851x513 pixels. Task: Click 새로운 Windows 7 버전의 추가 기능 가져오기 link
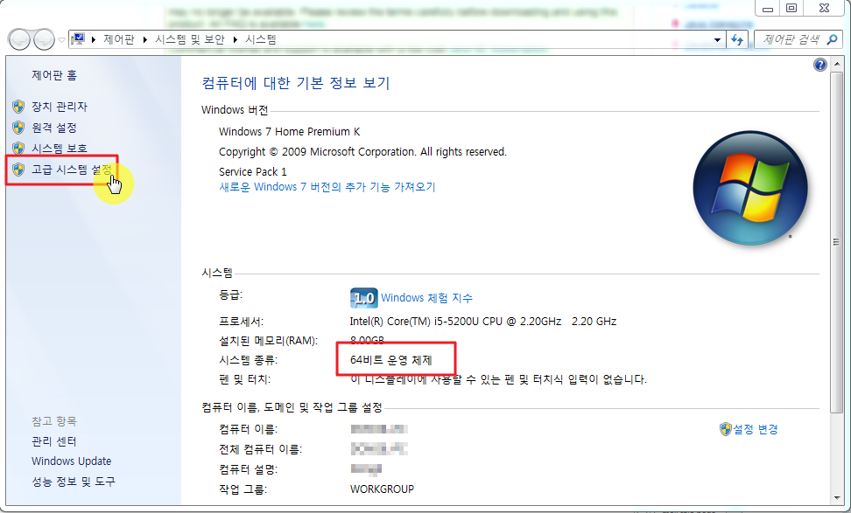click(327, 187)
